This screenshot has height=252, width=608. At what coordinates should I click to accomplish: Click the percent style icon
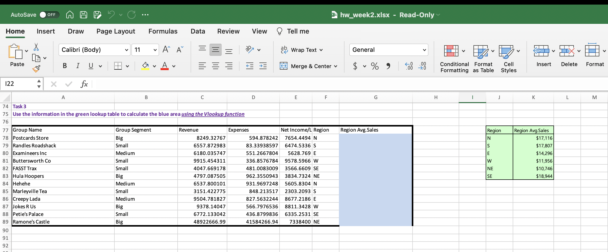coord(374,66)
